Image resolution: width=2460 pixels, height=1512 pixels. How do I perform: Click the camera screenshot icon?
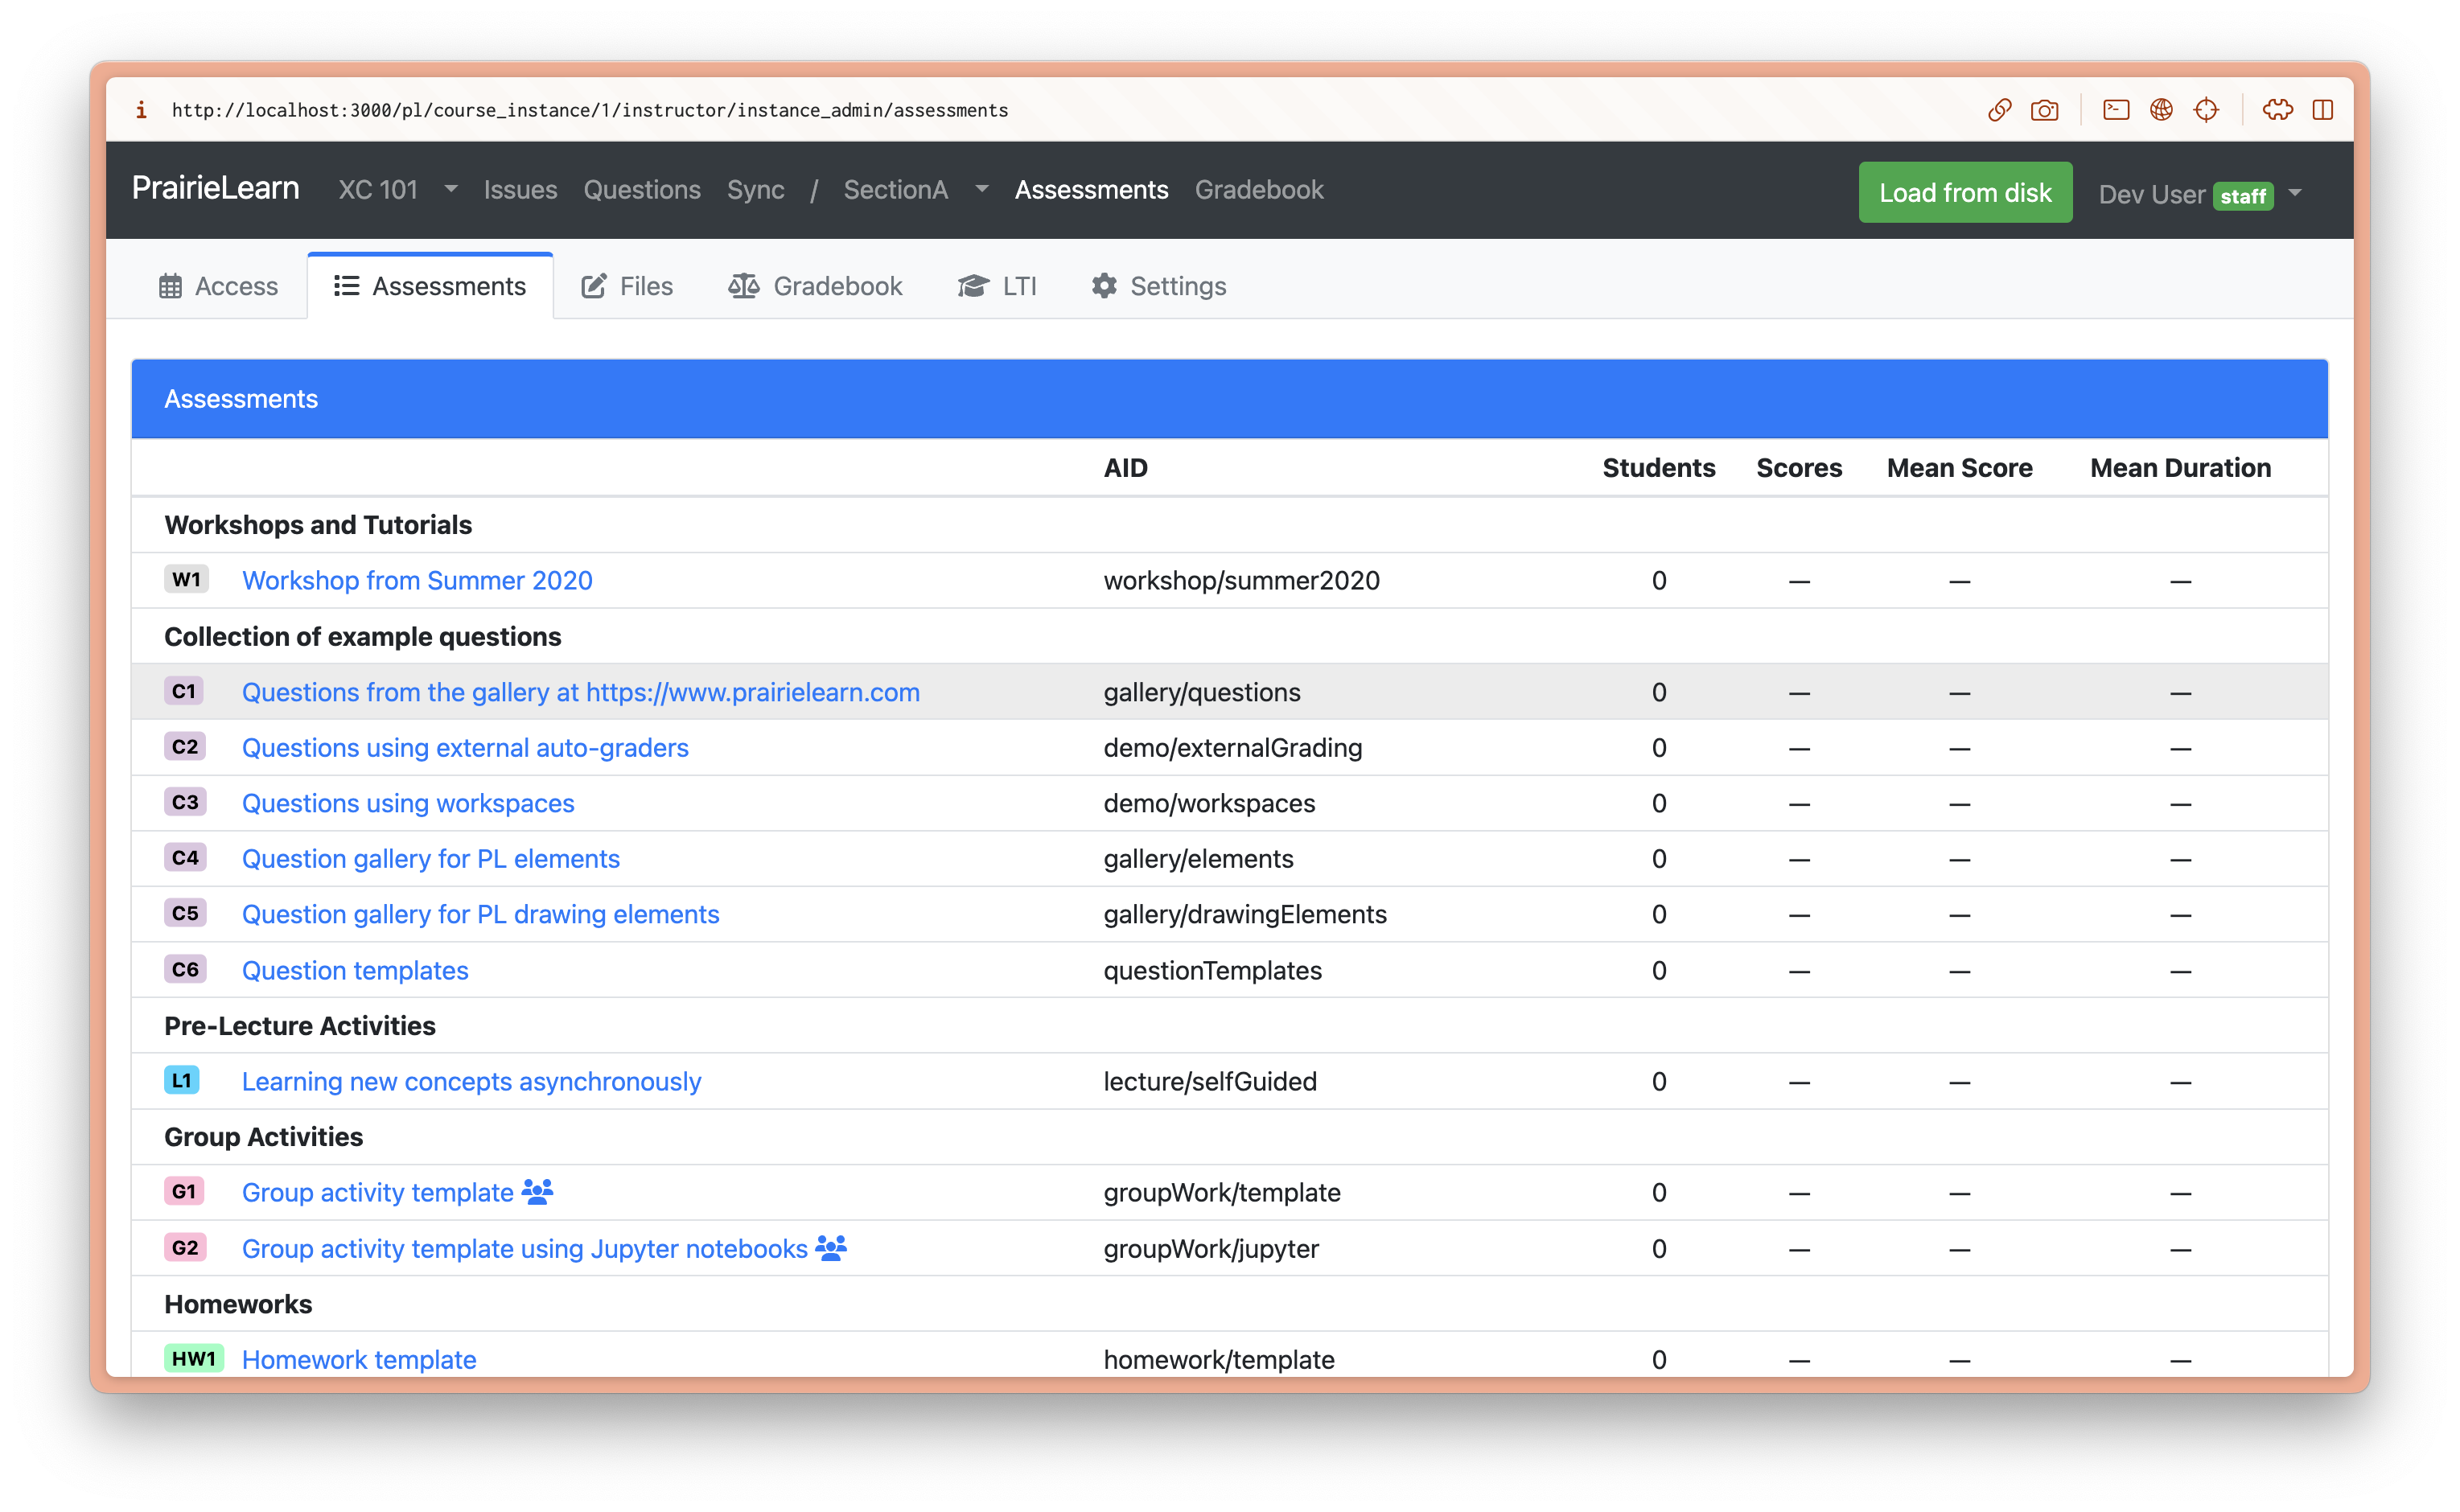click(x=2044, y=110)
